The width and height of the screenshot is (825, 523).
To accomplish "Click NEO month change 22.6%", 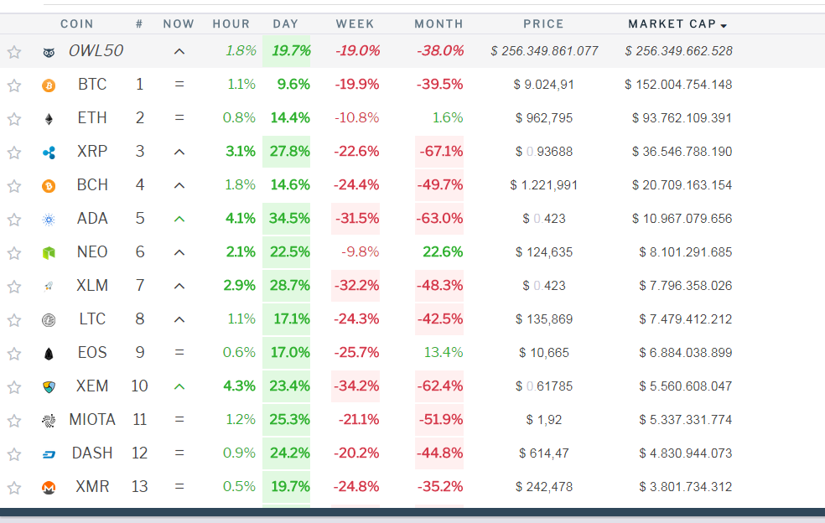I will pyautogui.click(x=443, y=252).
